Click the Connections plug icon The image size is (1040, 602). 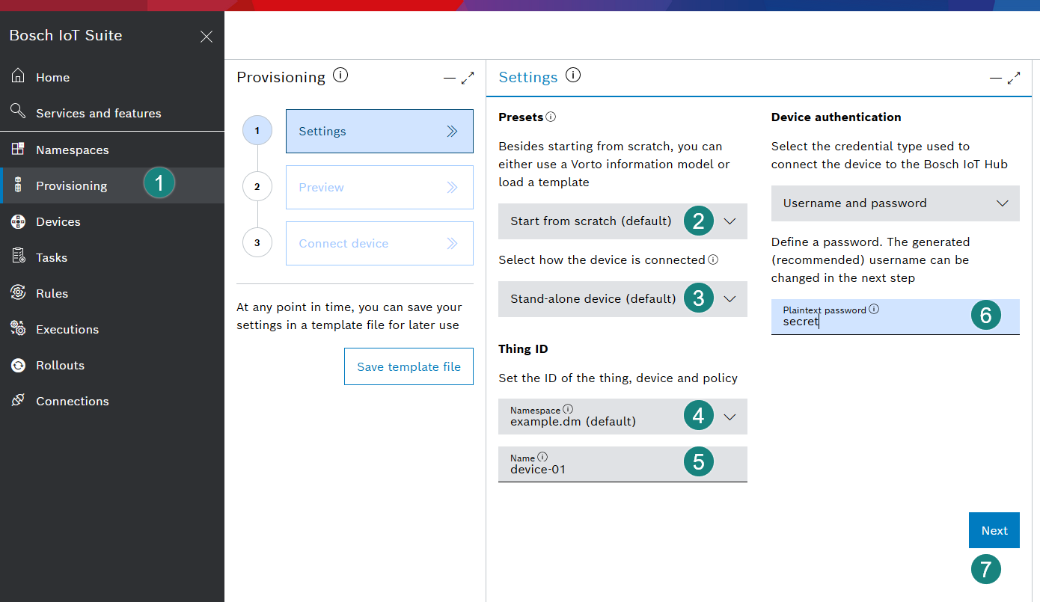18,400
